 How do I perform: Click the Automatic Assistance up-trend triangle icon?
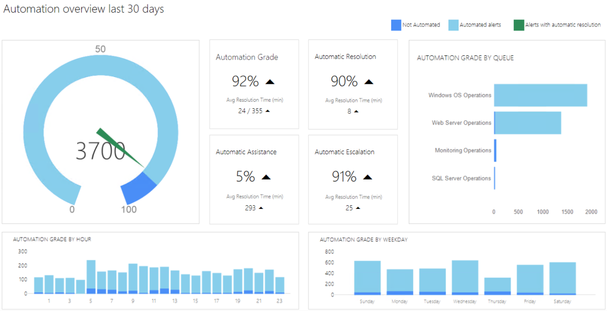point(266,177)
